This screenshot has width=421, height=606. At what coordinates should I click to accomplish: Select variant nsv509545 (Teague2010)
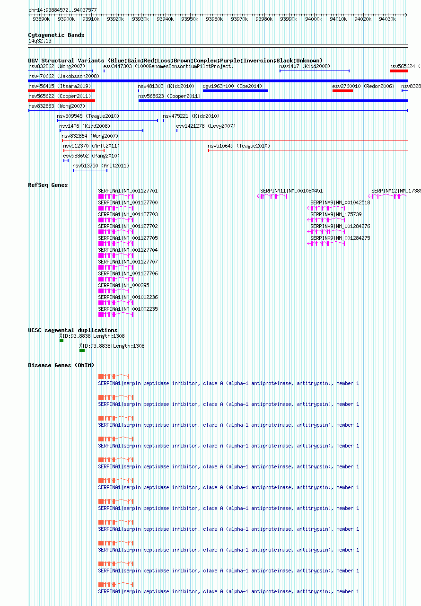(88, 116)
